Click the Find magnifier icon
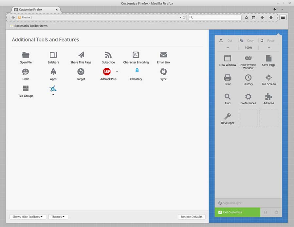Viewport: 294px width, 227px height. (x=228, y=96)
